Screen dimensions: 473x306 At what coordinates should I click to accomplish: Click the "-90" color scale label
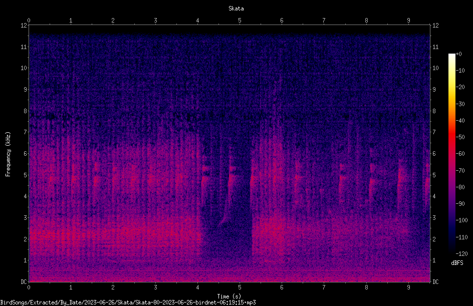[x=460, y=204]
